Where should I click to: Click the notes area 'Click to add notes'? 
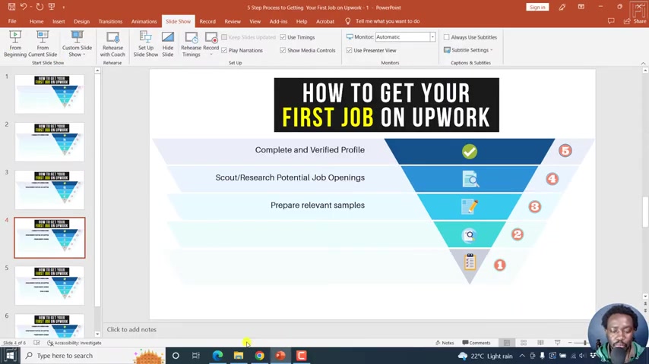[x=131, y=329]
